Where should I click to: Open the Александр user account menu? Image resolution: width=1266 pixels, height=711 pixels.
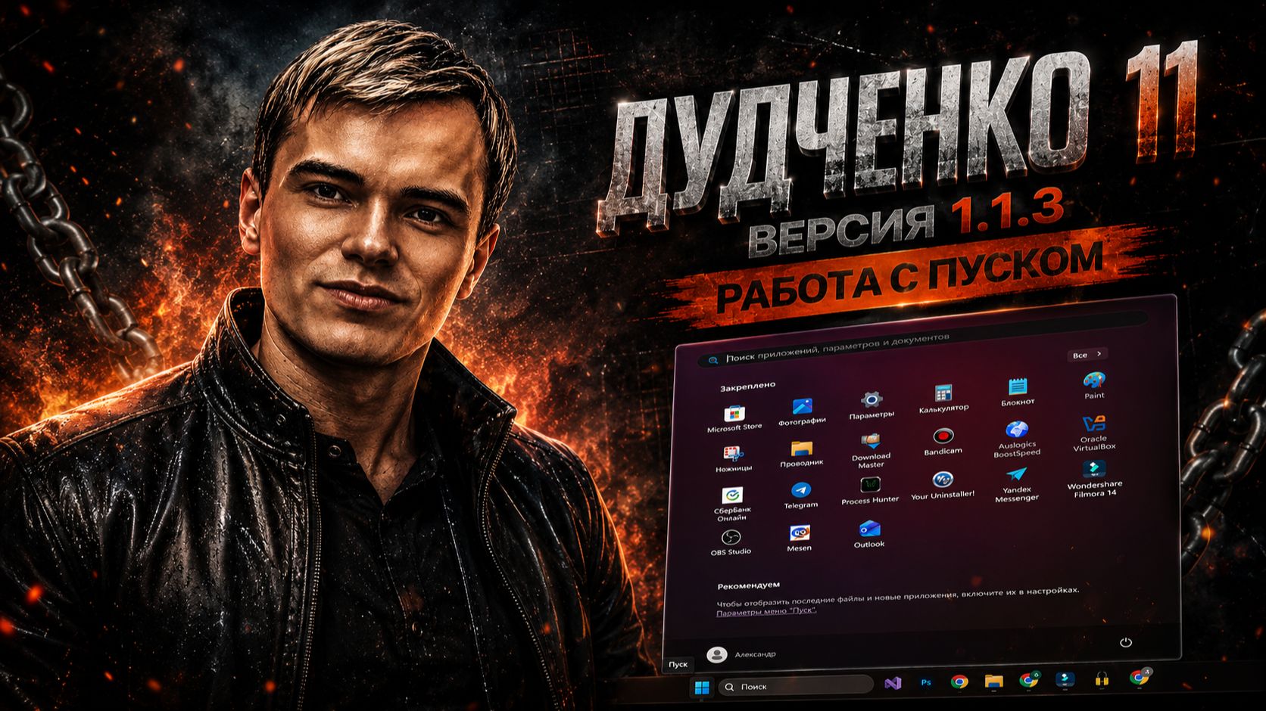[x=742, y=654]
